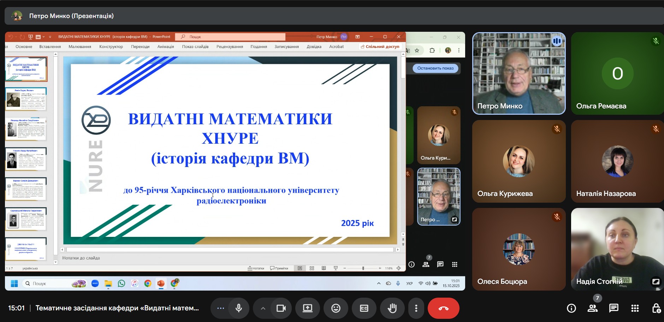This screenshot has height=322, width=664.
Task: Open WhatsApp from the shared taskbar
Action: (x=121, y=284)
